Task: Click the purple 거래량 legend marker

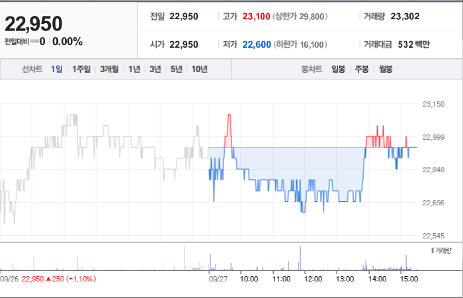Action: click(x=433, y=251)
